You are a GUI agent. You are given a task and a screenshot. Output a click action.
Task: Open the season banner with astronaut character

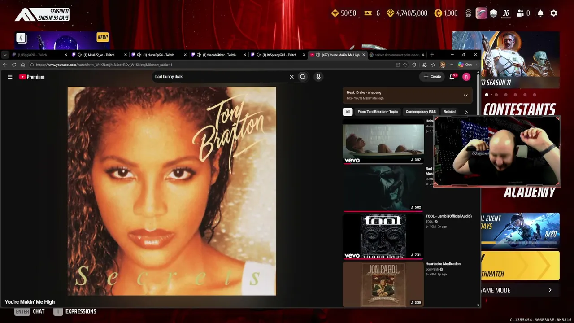coord(505,60)
